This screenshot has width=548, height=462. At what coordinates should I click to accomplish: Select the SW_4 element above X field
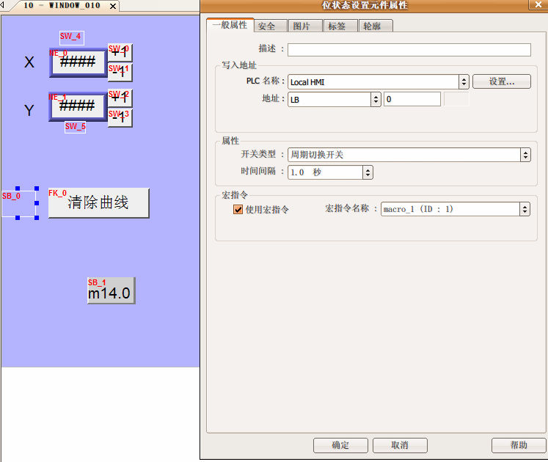point(72,38)
